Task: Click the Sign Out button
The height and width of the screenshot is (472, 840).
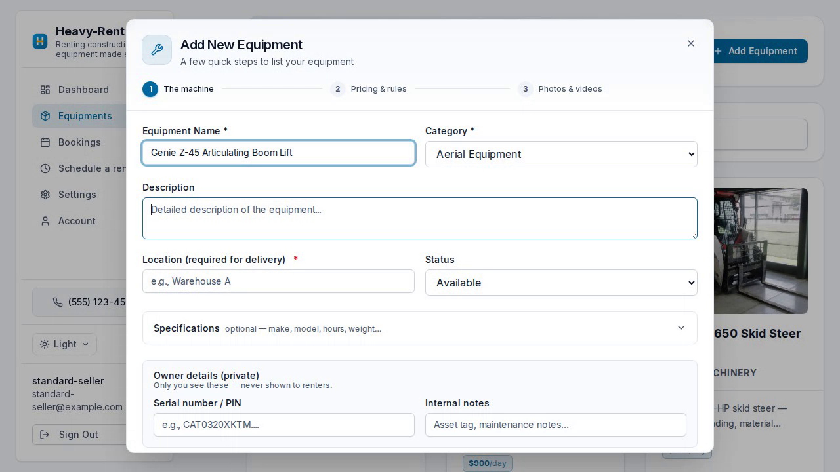Action: [x=79, y=435]
